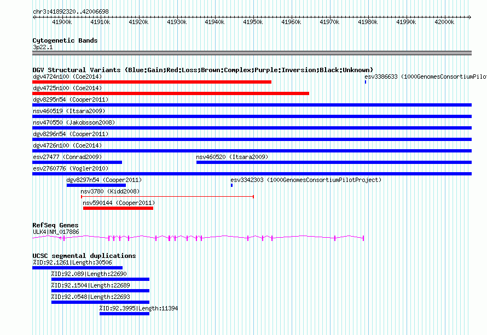Select the thin red nsv3780 (Kidd2008) line
The height and width of the screenshot is (335, 487).
point(167,197)
